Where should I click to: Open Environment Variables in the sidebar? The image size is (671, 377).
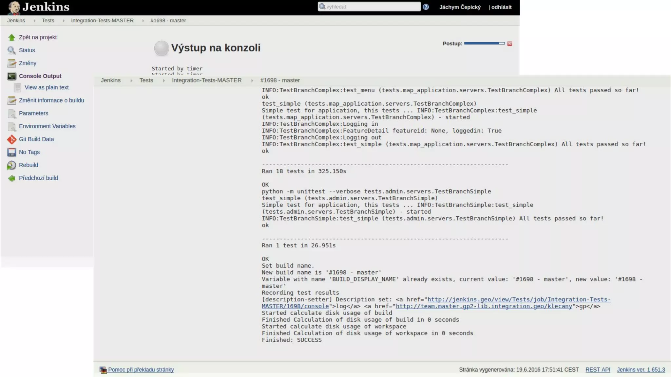47,126
